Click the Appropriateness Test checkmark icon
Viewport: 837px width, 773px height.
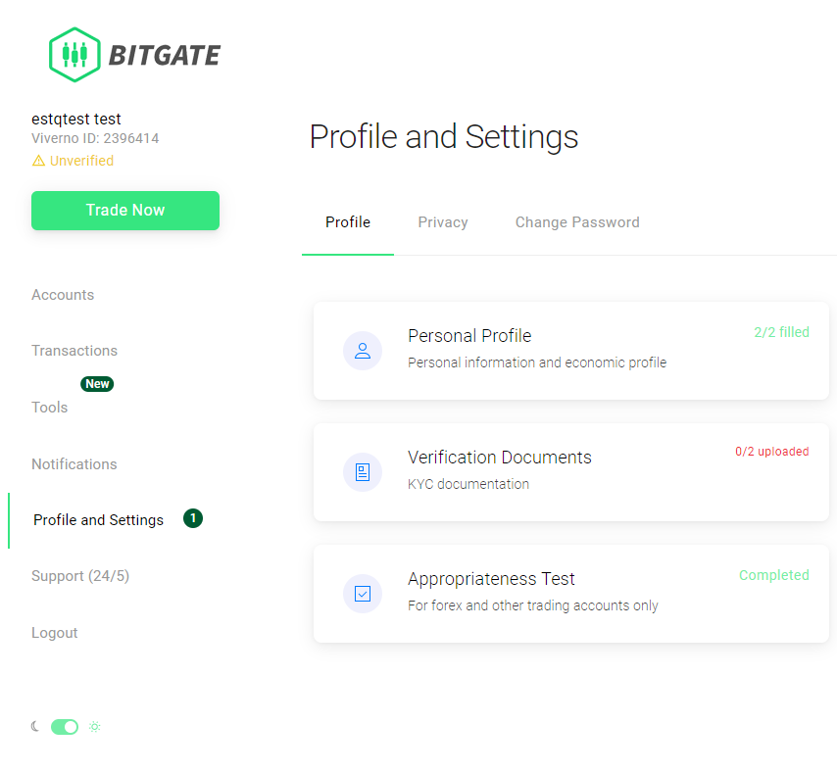click(363, 594)
